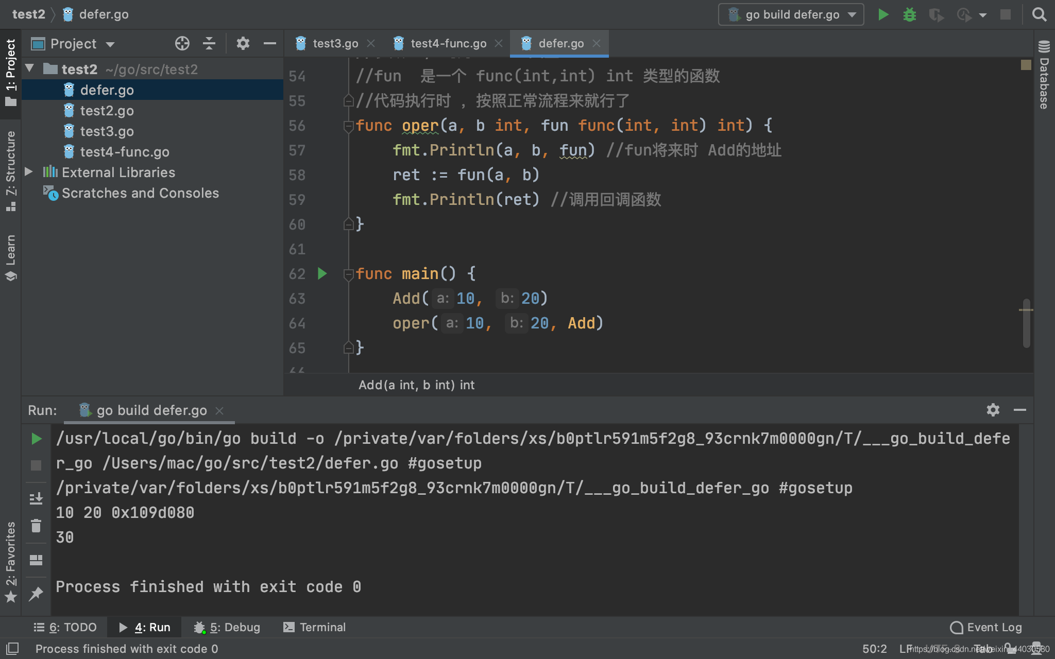Click the profiler run icon
Image resolution: width=1055 pixels, height=659 pixels.
click(964, 14)
